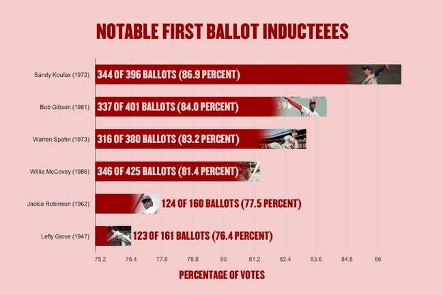Image resolution: width=443 pixels, height=295 pixels.
Task: Select the Lefty Grove (1947) label
Action: point(66,236)
